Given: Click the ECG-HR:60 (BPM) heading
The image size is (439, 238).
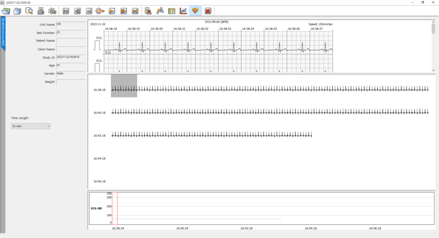Looking at the screenshot, I should [x=216, y=22].
